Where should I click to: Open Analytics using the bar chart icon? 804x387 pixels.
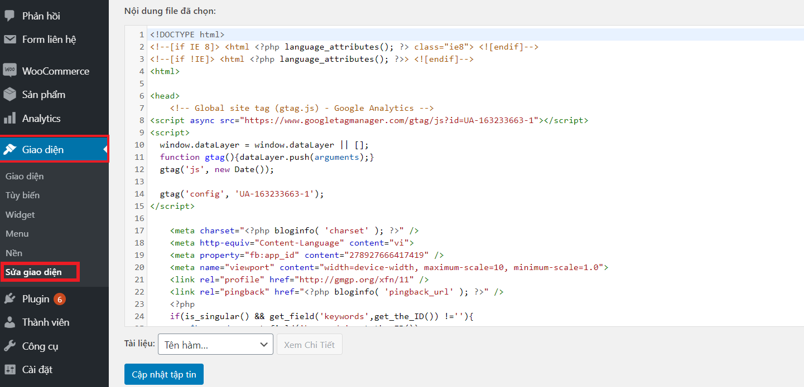tap(11, 118)
